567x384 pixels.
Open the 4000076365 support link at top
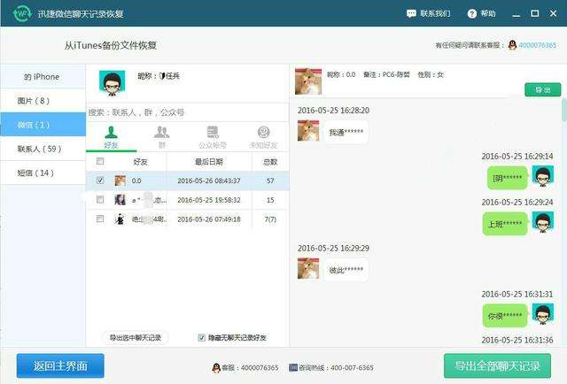(538, 45)
